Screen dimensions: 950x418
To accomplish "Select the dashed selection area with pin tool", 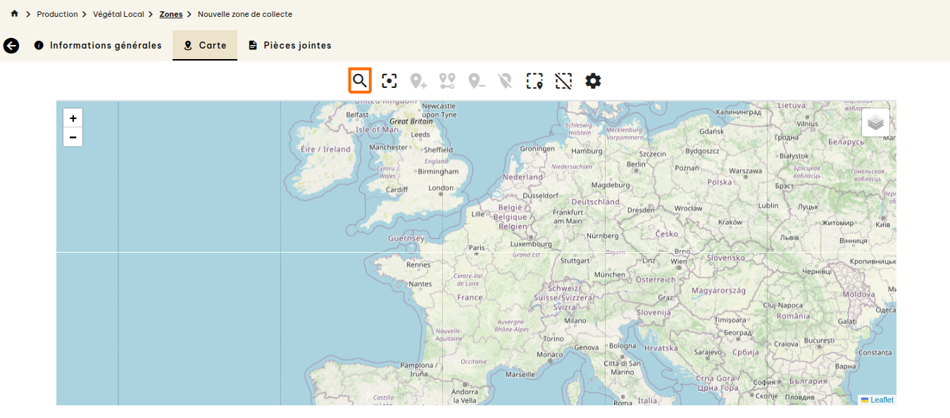I will (x=535, y=82).
